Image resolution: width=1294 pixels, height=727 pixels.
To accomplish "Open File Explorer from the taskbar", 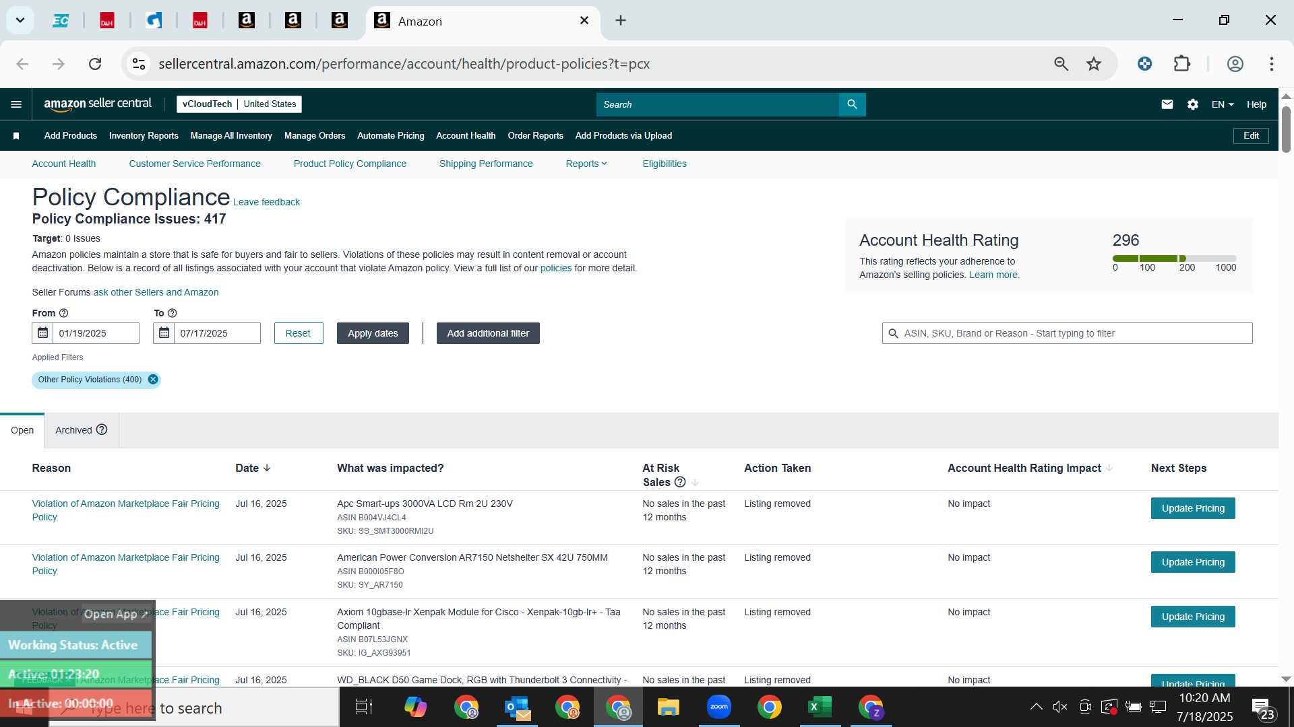I will point(669,707).
